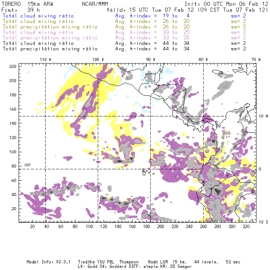Click the "90 W" longitude label
The height and width of the screenshot is (270, 270).
coord(150,59)
